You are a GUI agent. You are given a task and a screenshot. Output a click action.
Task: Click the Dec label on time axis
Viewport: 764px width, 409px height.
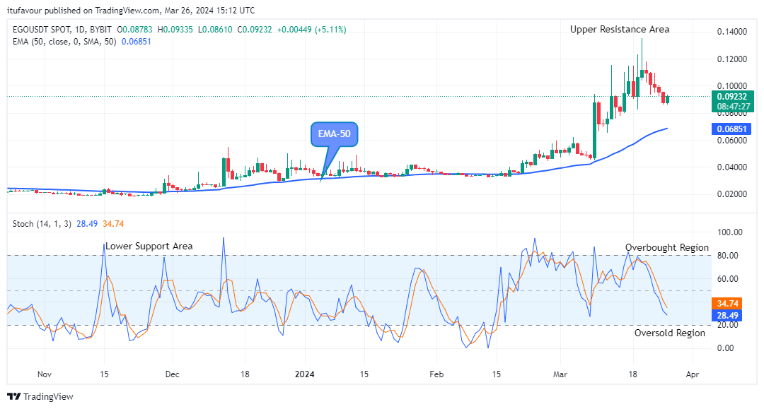pyautogui.click(x=172, y=374)
